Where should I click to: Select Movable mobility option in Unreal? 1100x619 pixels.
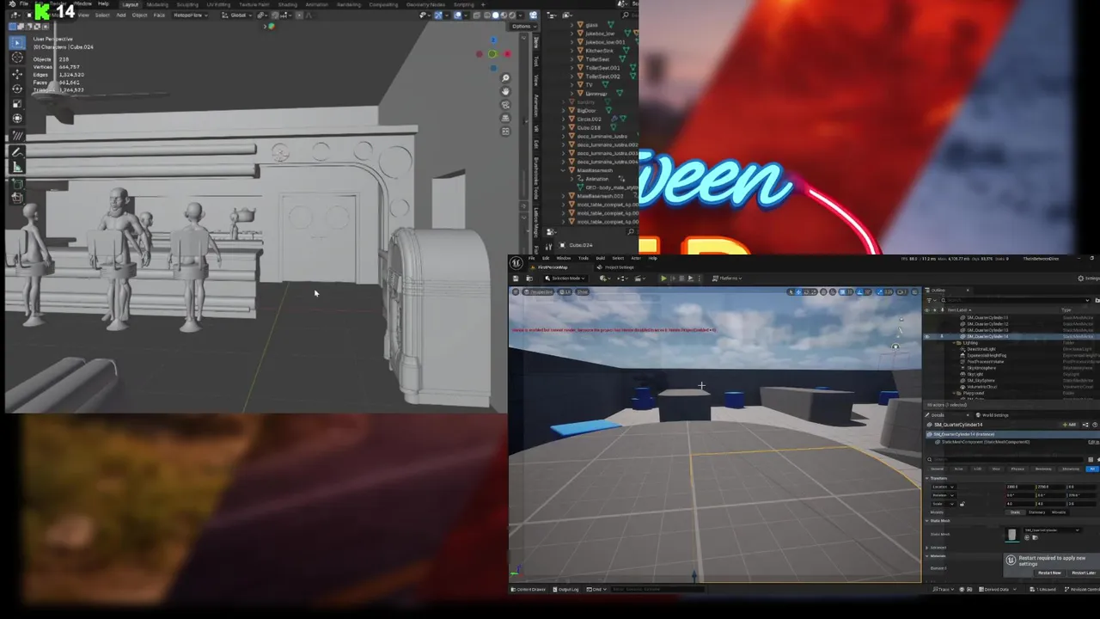click(1059, 512)
